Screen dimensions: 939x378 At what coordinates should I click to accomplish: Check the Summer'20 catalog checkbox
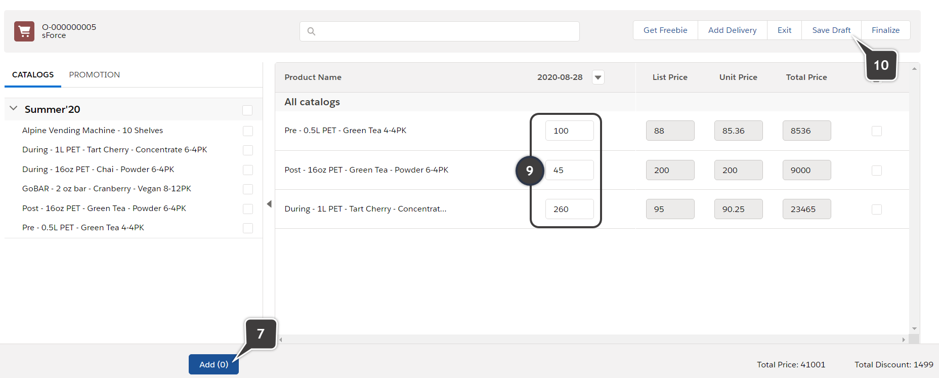(247, 110)
